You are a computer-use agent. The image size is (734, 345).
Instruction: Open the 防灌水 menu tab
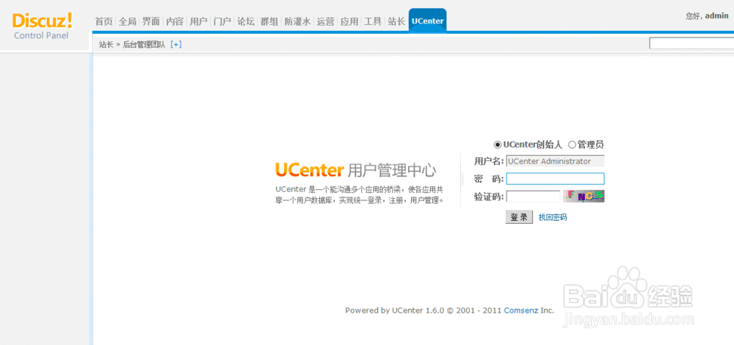tap(297, 21)
